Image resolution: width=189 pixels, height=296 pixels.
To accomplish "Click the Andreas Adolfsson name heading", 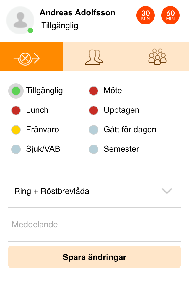I will 77,13.
